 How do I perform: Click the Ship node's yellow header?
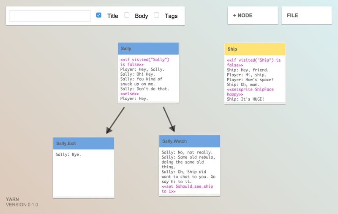(255, 49)
